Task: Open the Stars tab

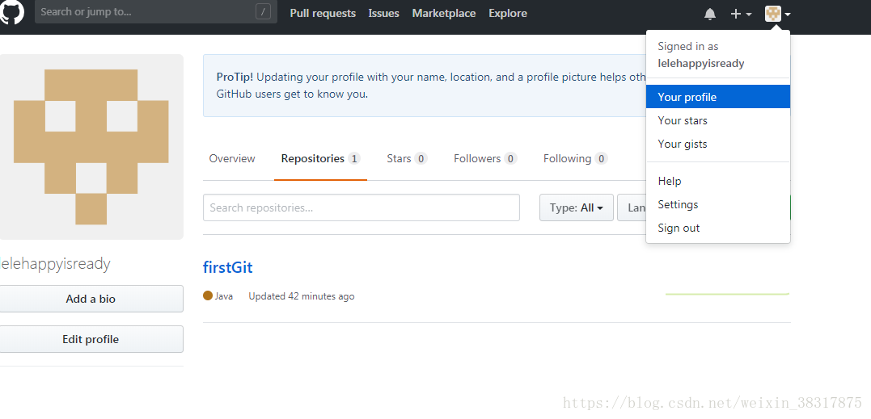Action: [407, 158]
